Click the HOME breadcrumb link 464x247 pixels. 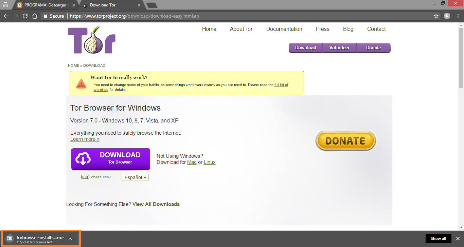pos(73,65)
